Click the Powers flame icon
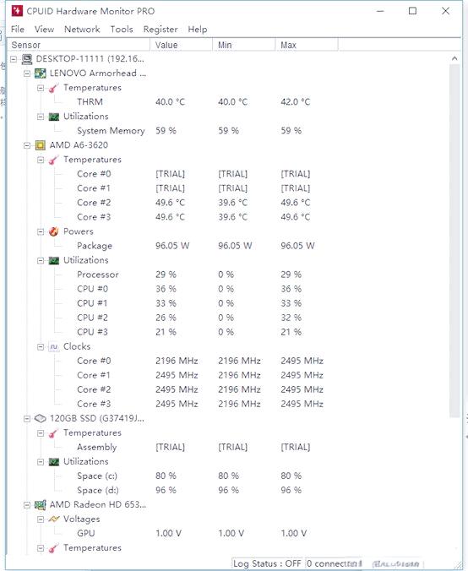Screen dimensions: 468x571 point(53,231)
